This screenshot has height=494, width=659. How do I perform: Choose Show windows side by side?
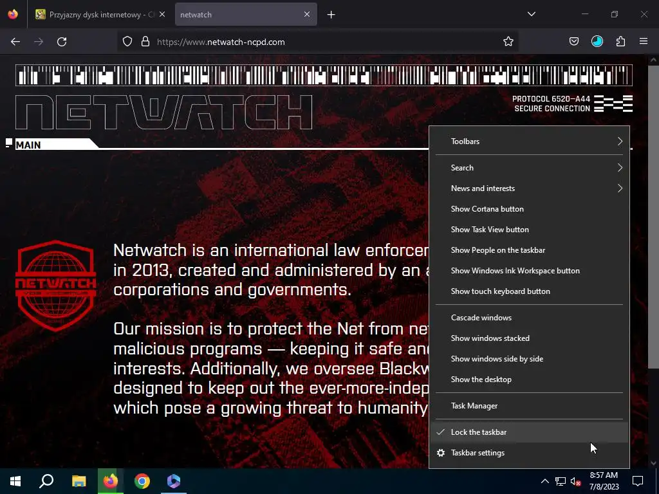pyautogui.click(x=529, y=359)
